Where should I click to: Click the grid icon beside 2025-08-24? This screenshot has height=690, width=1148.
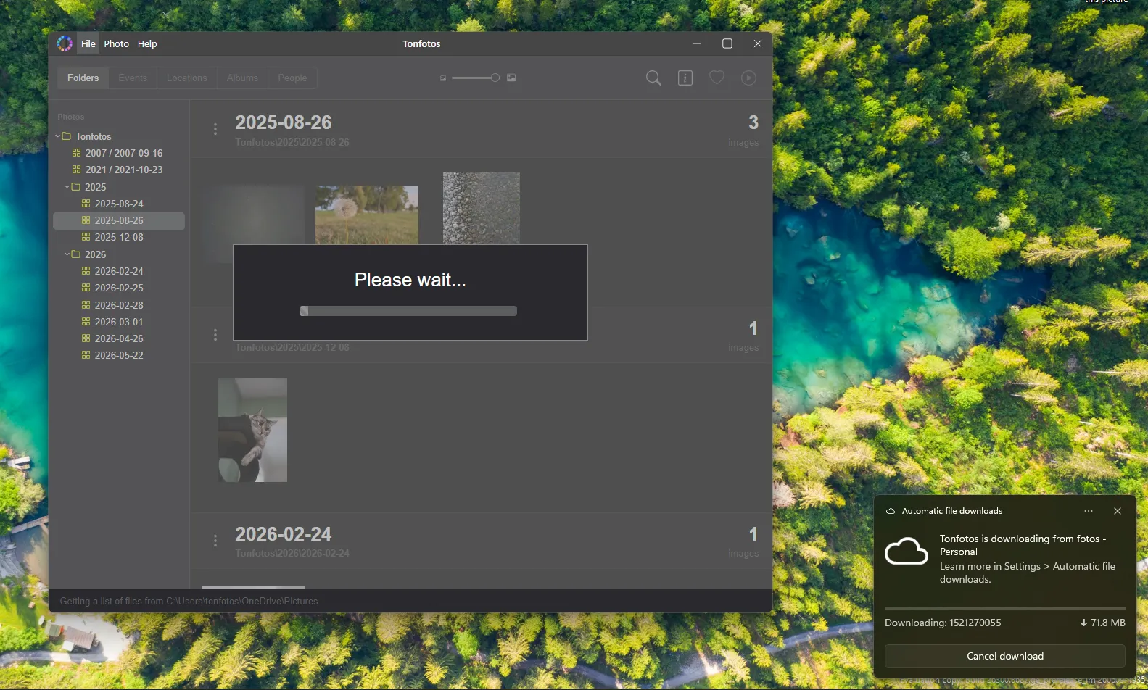tap(86, 204)
